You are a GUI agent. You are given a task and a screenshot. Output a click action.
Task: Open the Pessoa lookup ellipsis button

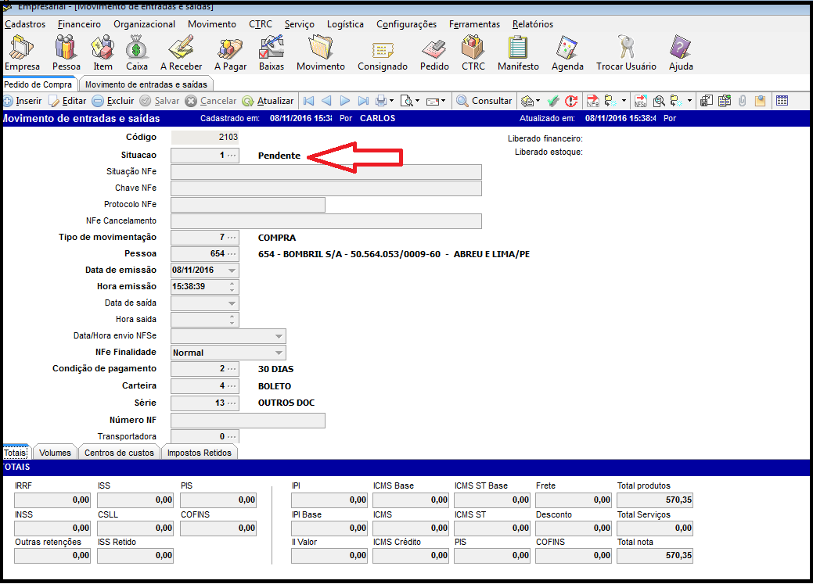click(x=232, y=254)
